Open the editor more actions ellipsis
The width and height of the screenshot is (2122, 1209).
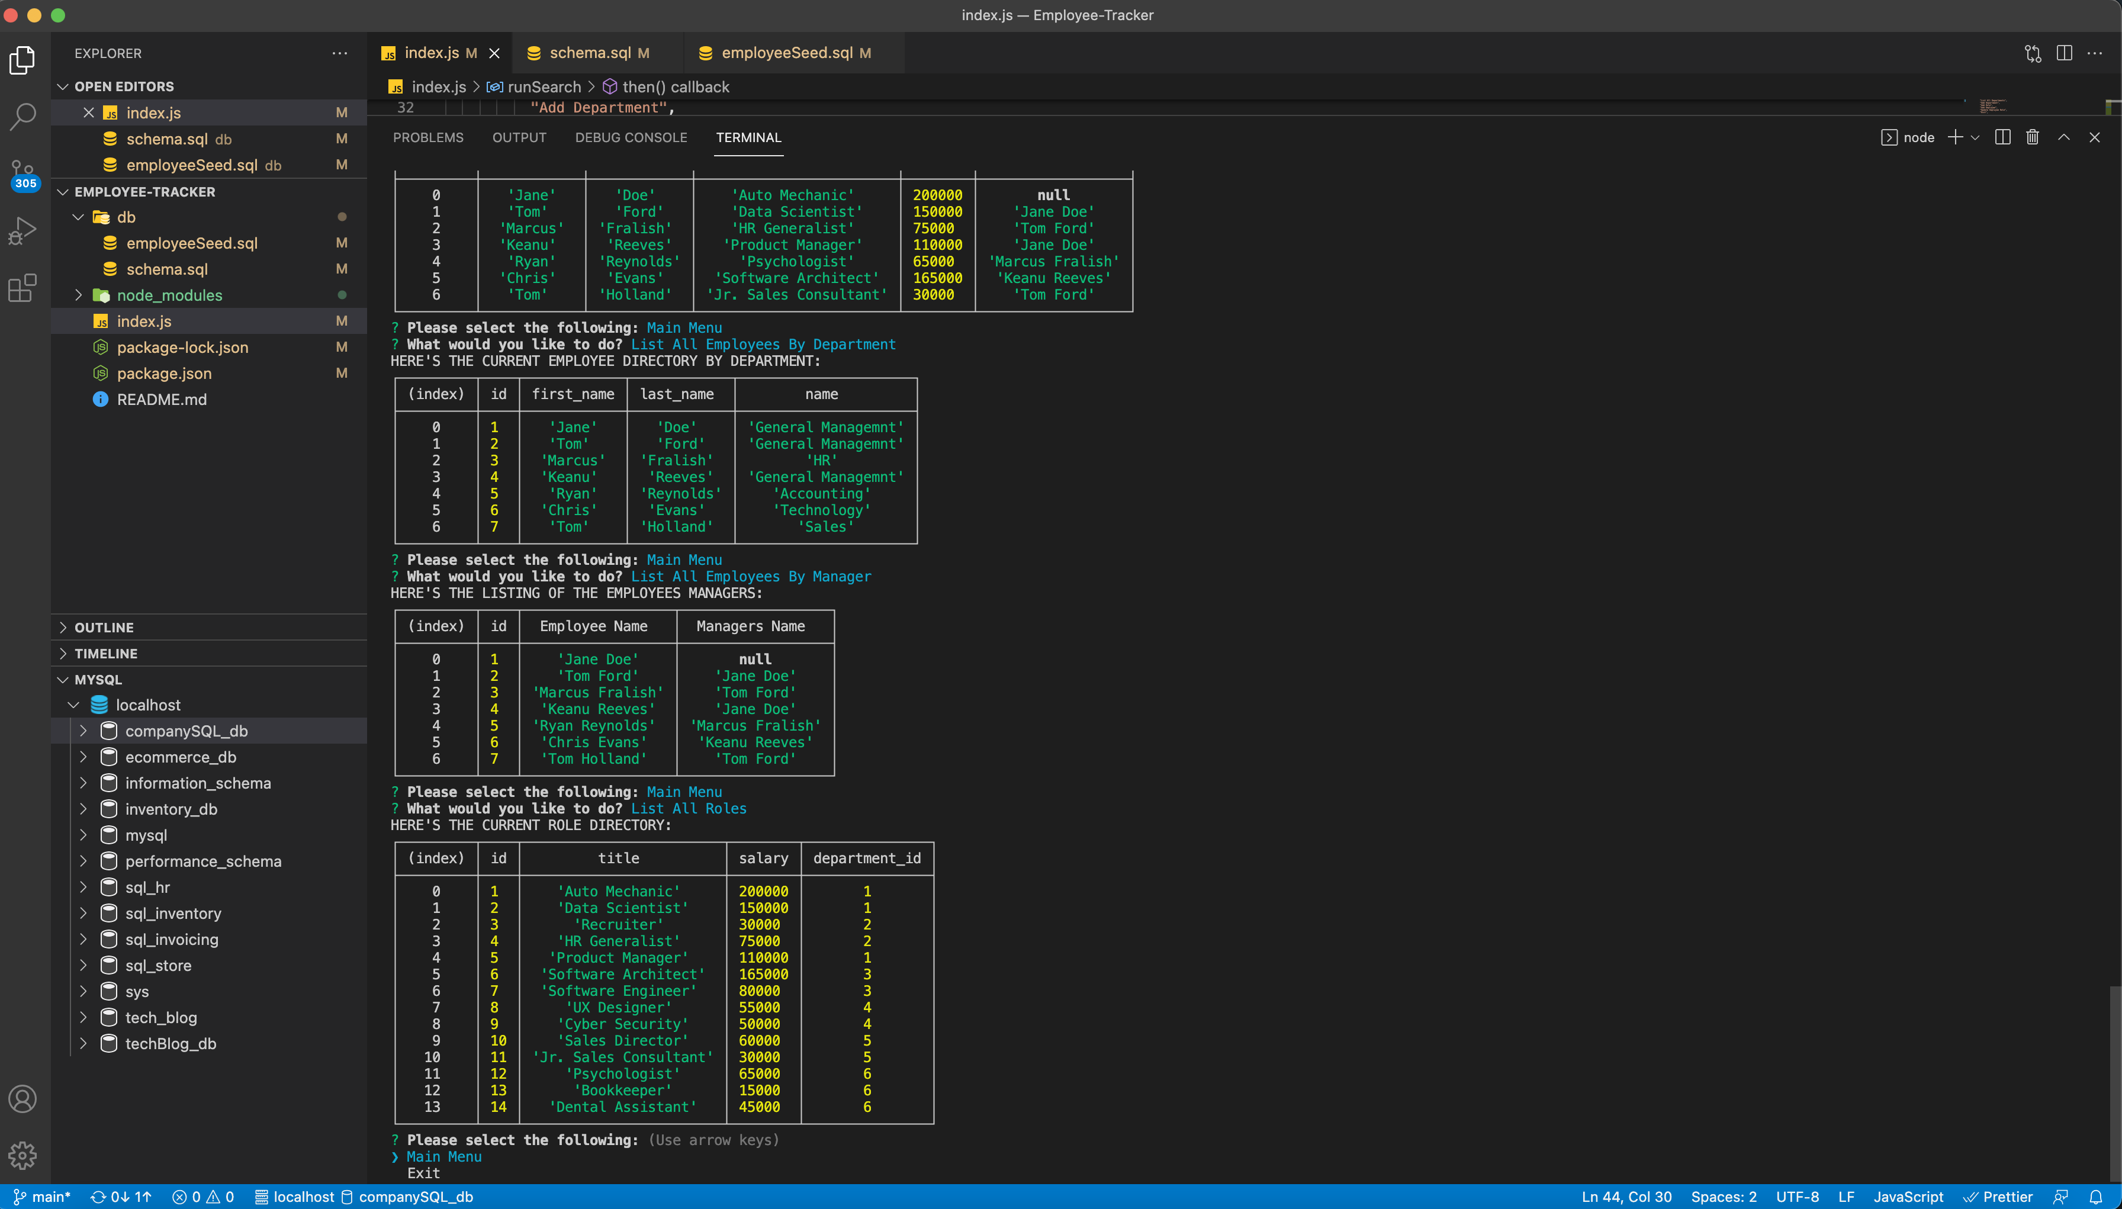click(x=2095, y=53)
